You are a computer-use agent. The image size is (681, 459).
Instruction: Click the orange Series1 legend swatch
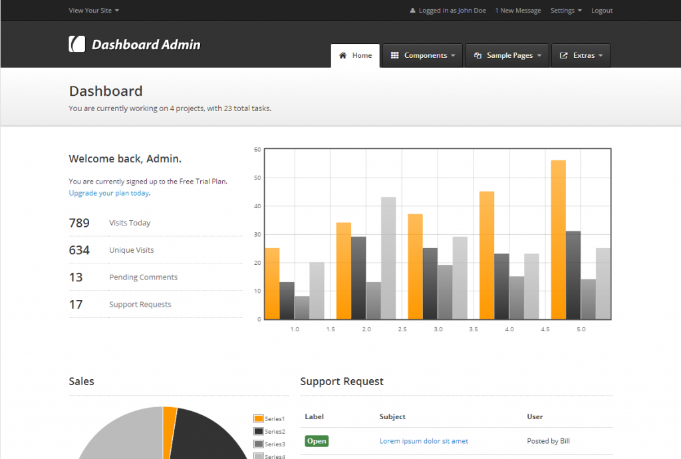click(x=258, y=418)
